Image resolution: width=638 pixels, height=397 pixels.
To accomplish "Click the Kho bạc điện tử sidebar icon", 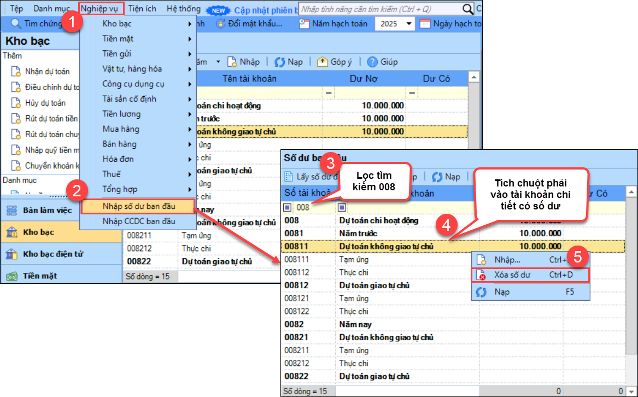I will 11,254.
